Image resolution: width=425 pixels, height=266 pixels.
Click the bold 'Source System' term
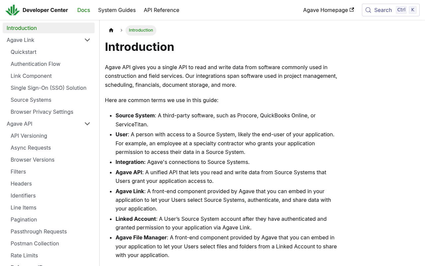coord(135,115)
